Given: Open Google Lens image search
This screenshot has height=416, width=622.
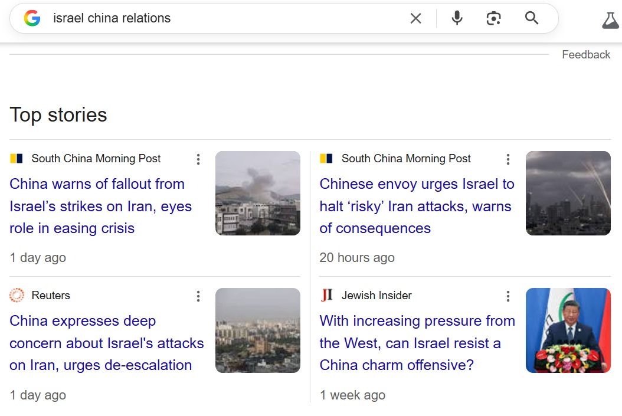Looking at the screenshot, I should coord(493,18).
